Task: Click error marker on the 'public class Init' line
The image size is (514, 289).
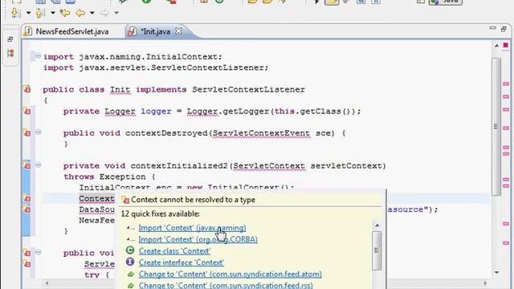Action: point(27,89)
